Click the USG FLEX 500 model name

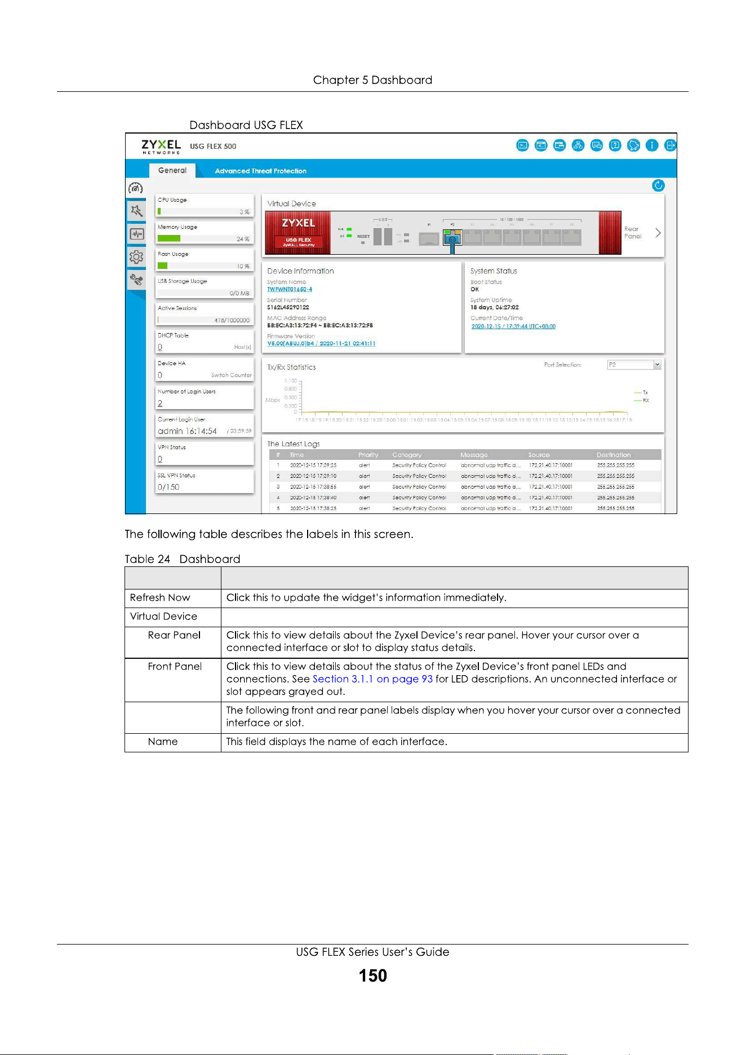tap(213, 146)
